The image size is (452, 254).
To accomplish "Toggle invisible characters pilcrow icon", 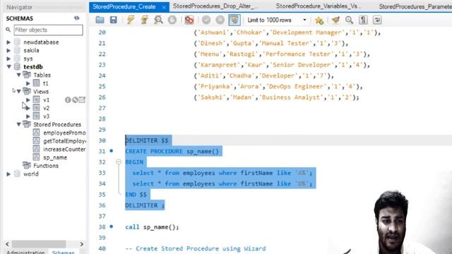I will pyautogui.click(x=363, y=20).
